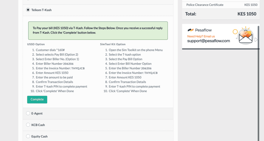Click the green T-Kash instructions notice box
264x141 pixels.
click(98, 31)
